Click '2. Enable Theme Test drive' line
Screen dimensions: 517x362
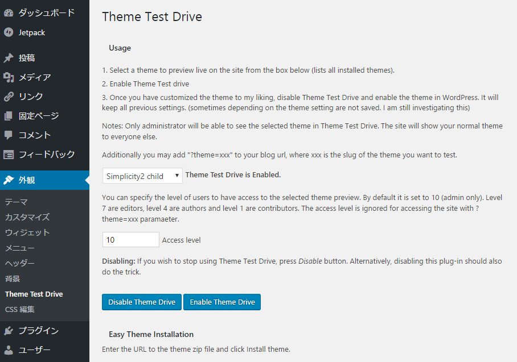145,84
